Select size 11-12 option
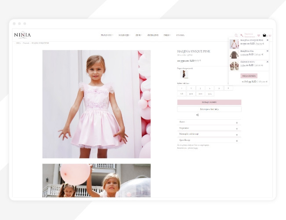This screenshot has width=286, height=220. [200, 94]
